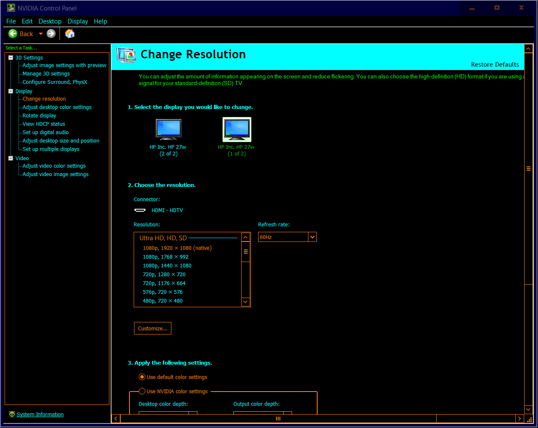Open the Back history dropdown arrow
This screenshot has height=428, width=538.
click(x=41, y=34)
